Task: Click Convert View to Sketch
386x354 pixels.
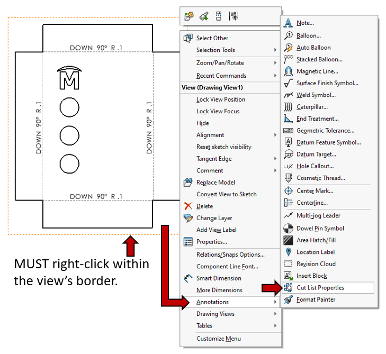Action: pyautogui.click(x=226, y=194)
